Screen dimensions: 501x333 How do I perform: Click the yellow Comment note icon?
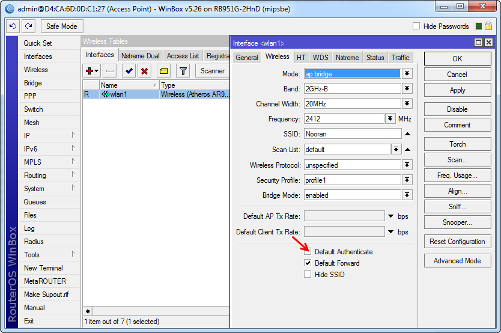click(163, 71)
